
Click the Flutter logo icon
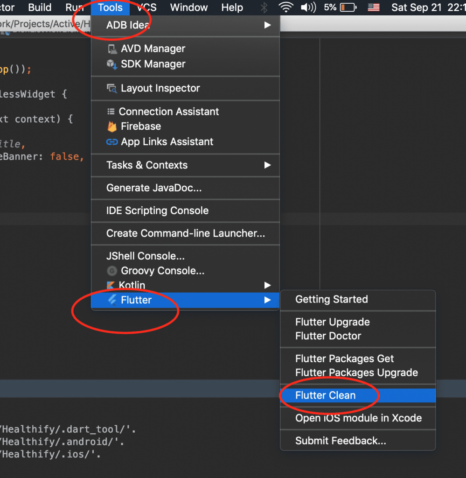(x=112, y=300)
